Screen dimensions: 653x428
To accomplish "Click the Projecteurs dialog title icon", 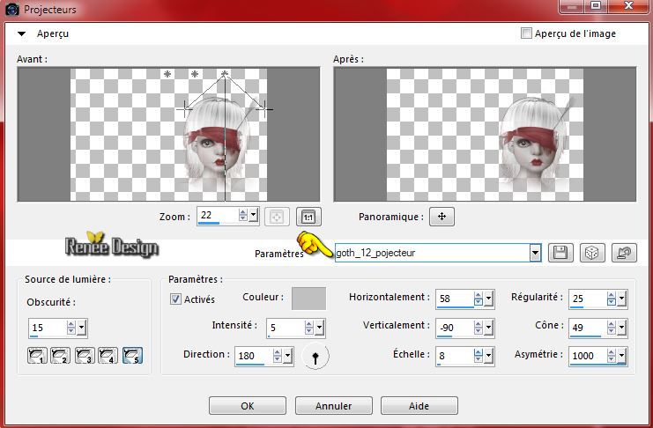I will coord(11,9).
